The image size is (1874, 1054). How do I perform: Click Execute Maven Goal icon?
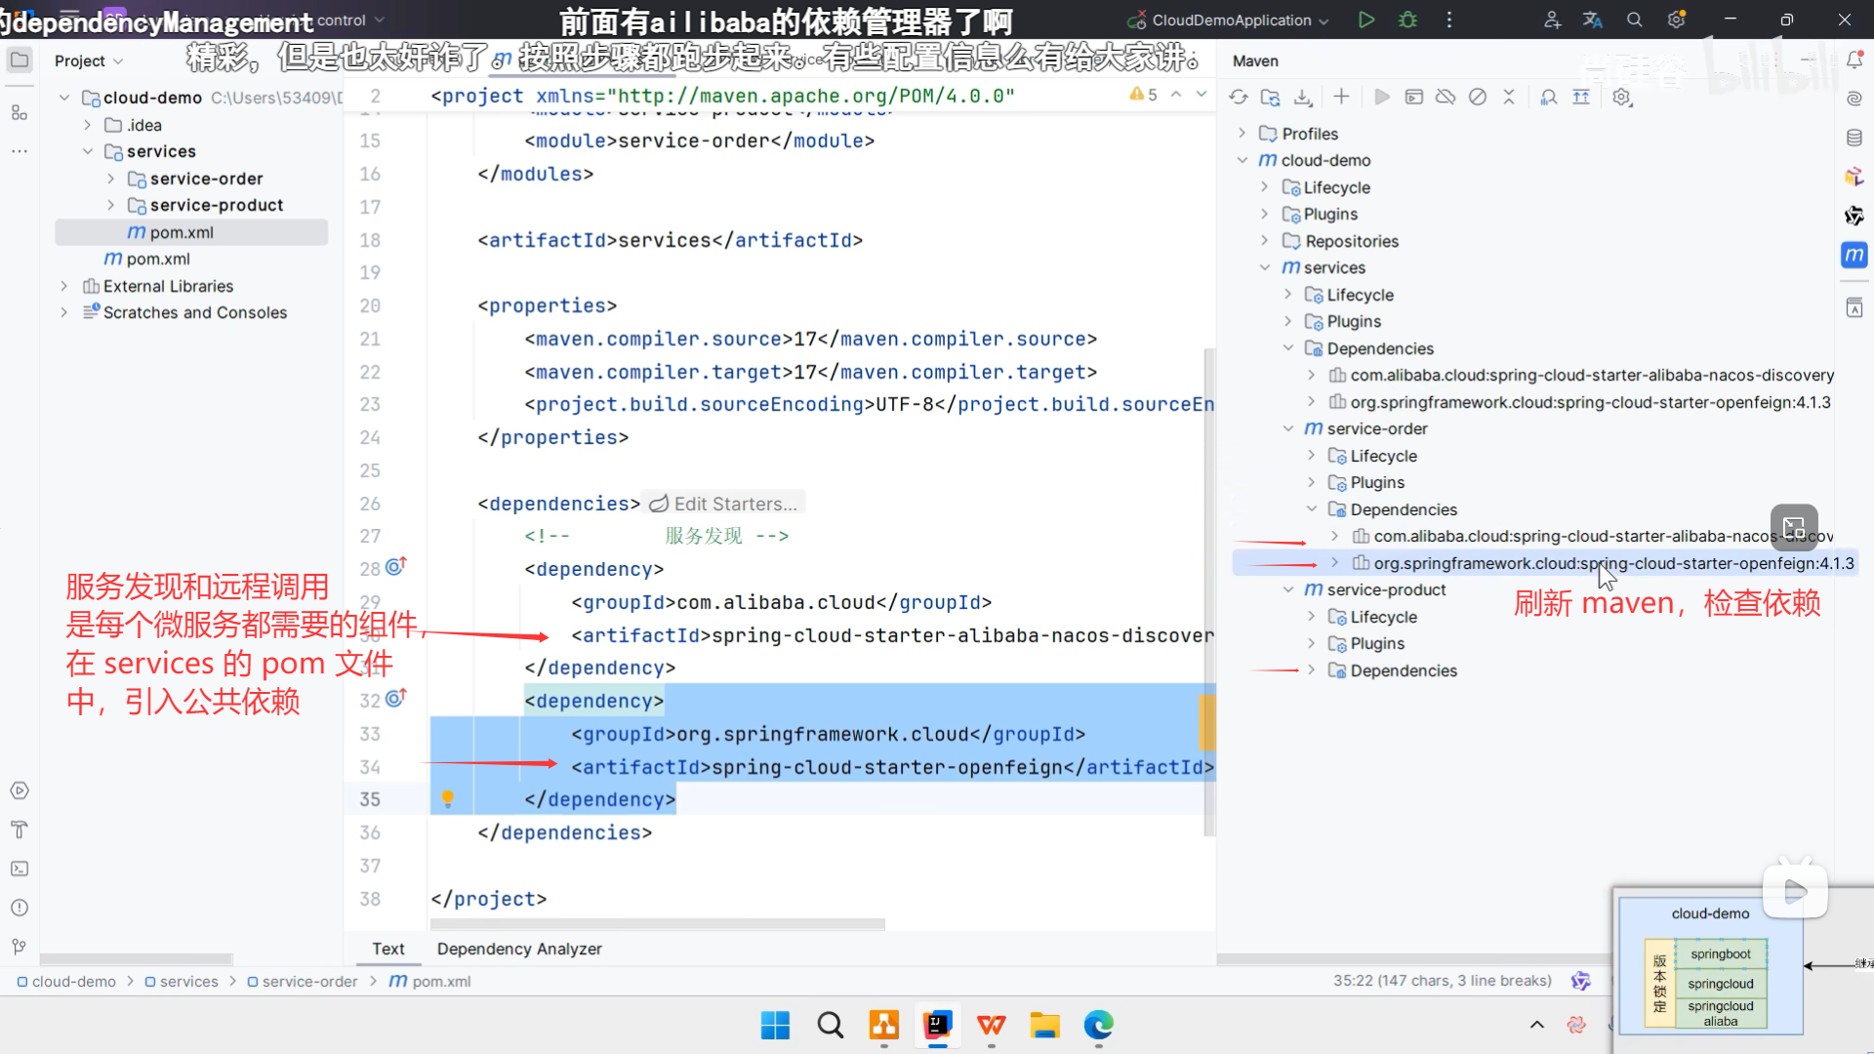pos(1413,97)
